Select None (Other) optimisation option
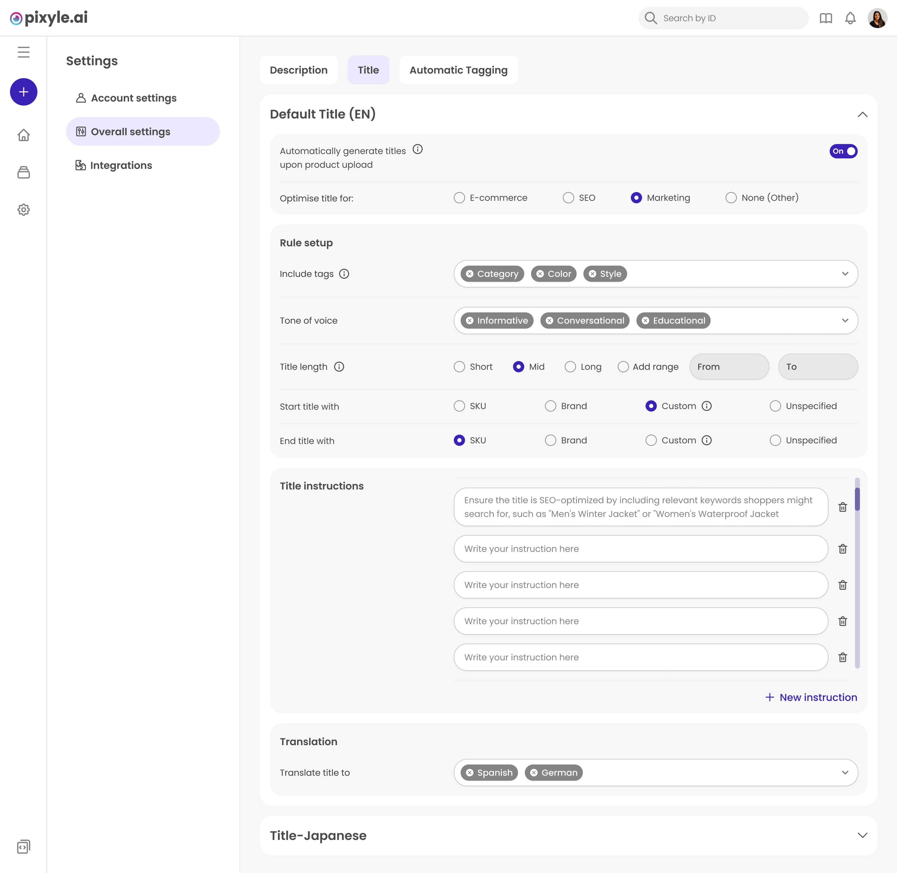This screenshot has width=897, height=873. (731, 198)
